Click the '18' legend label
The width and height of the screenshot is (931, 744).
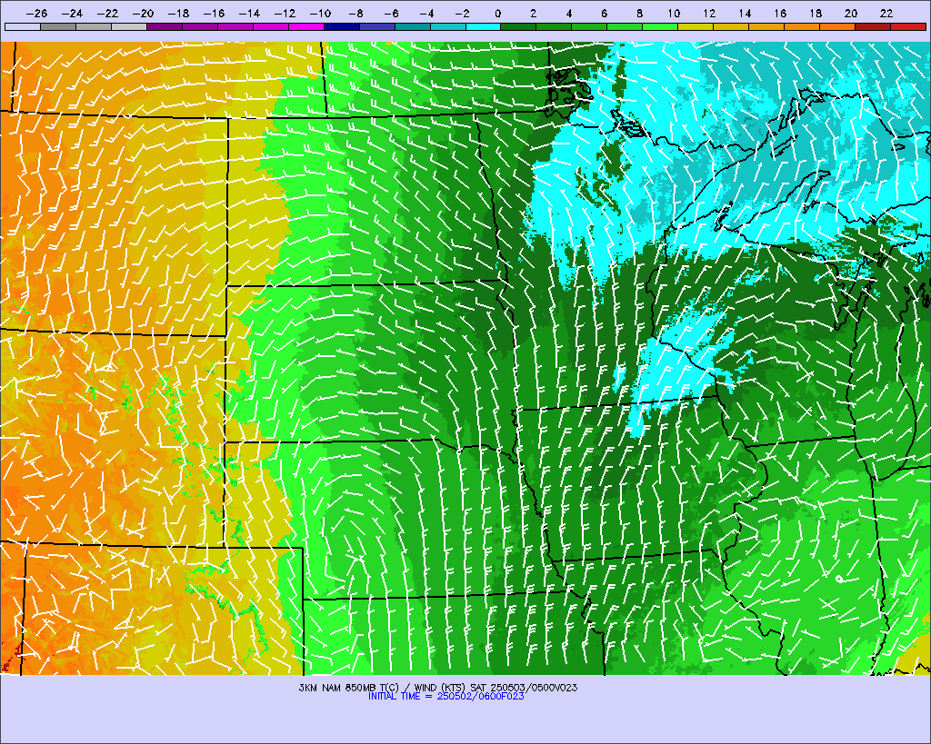(x=816, y=13)
